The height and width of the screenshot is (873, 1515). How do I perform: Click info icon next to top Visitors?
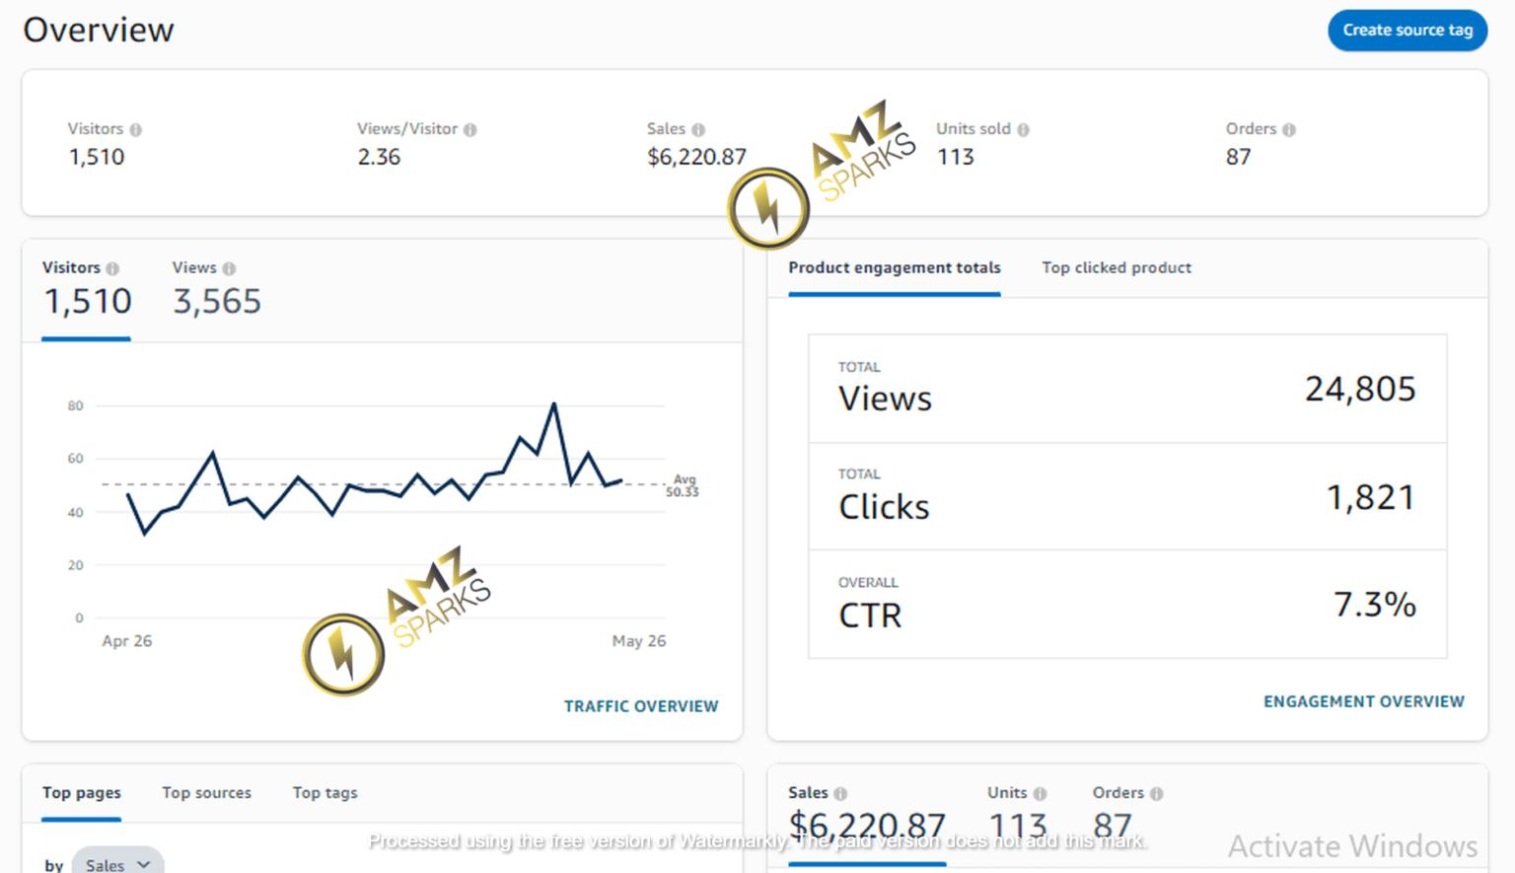(x=136, y=129)
